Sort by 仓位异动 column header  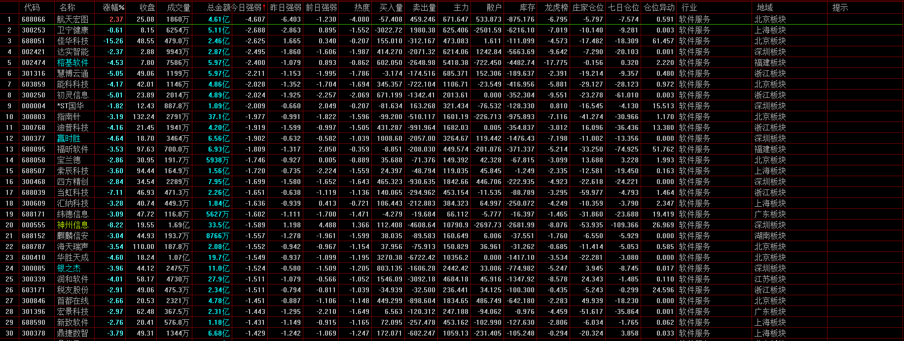[659, 7]
